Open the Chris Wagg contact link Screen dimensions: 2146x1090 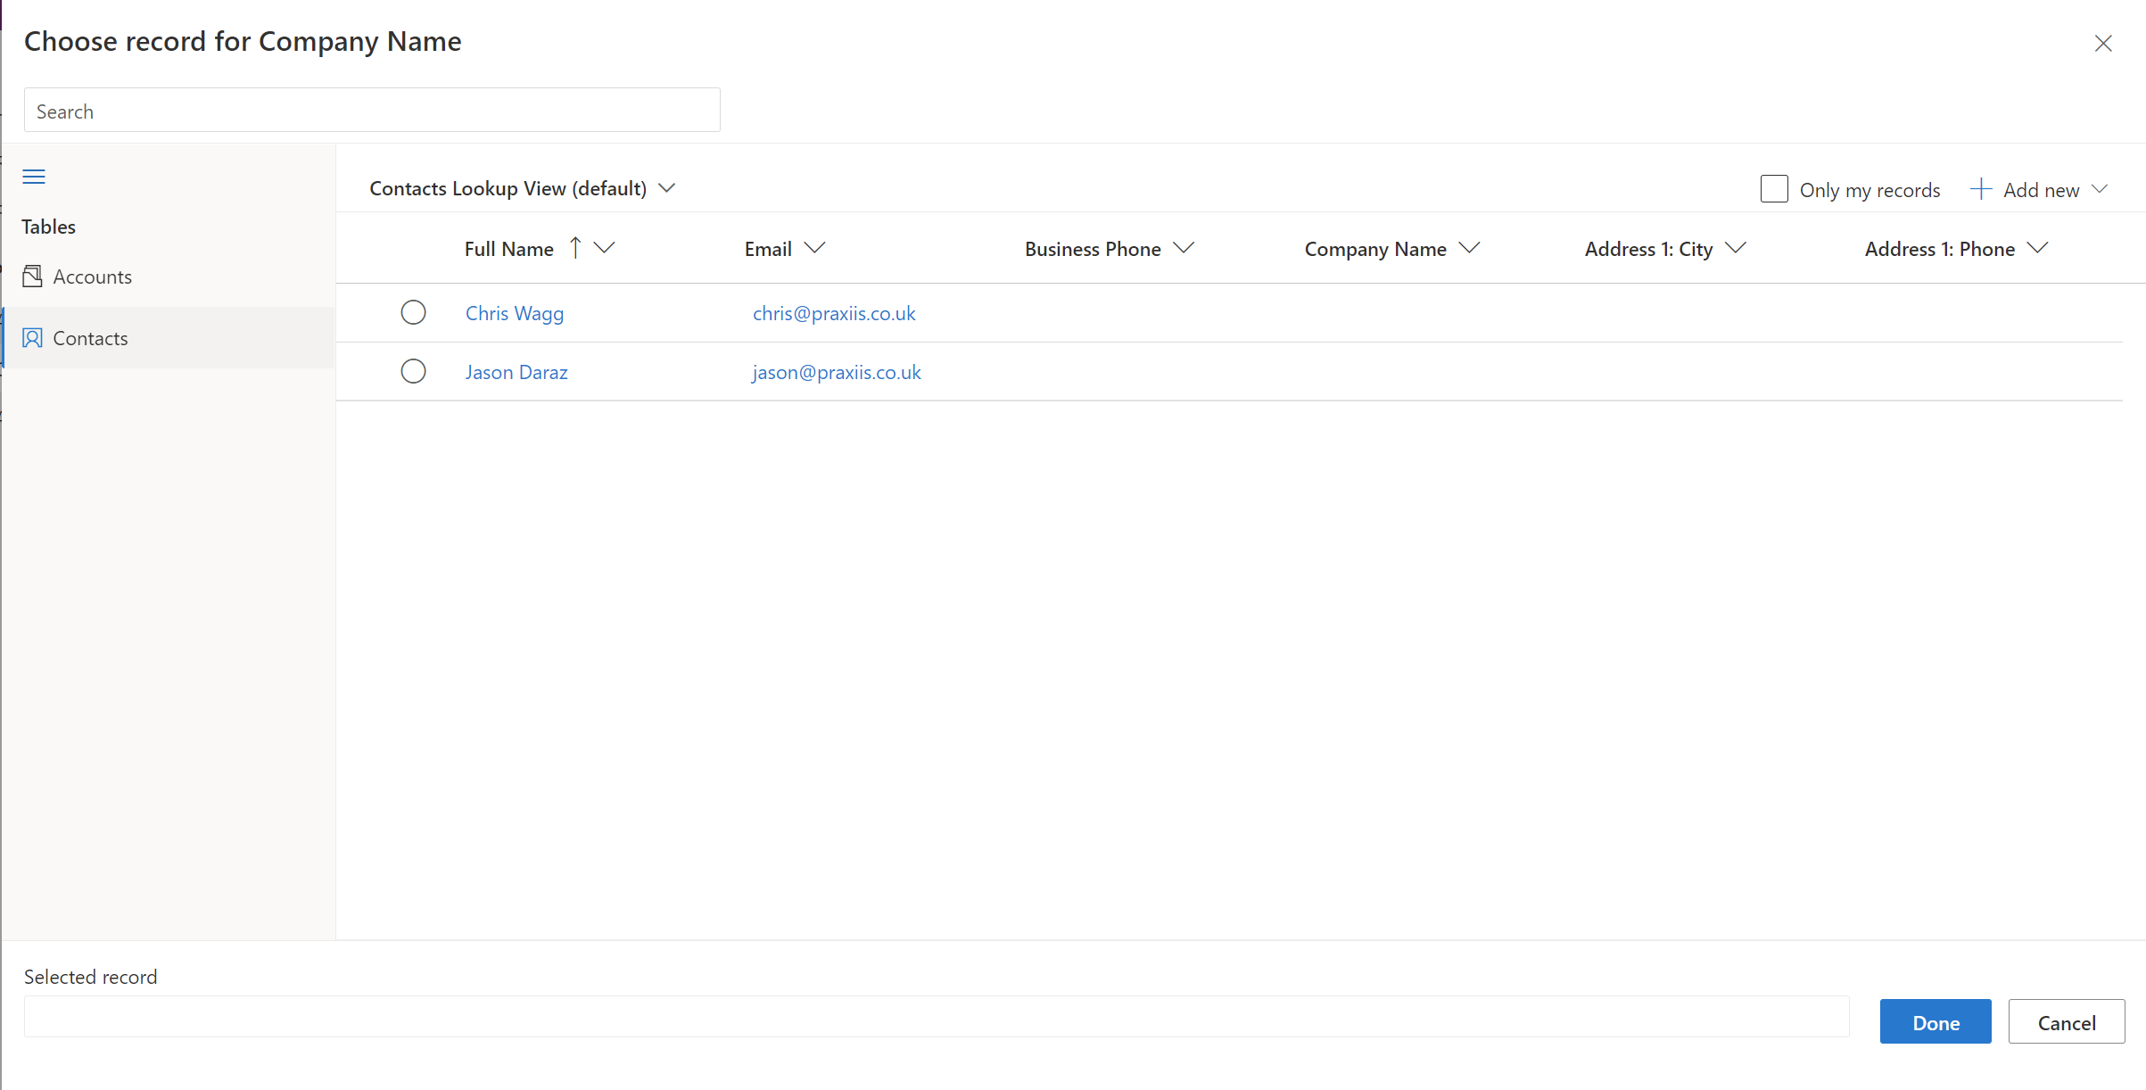(x=515, y=313)
